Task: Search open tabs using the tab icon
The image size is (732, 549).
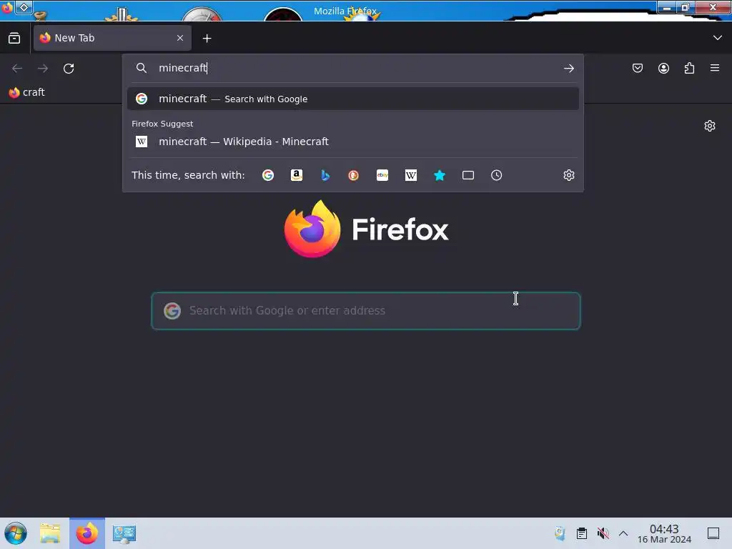Action: point(468,175)
